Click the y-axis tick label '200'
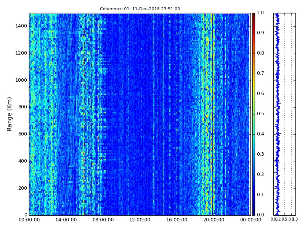305x229 pixels. click(22, 188)
